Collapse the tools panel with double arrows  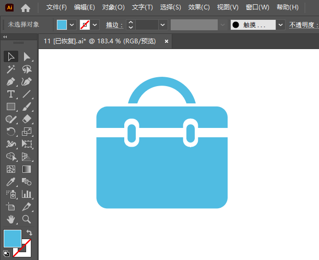pos(5,37)
